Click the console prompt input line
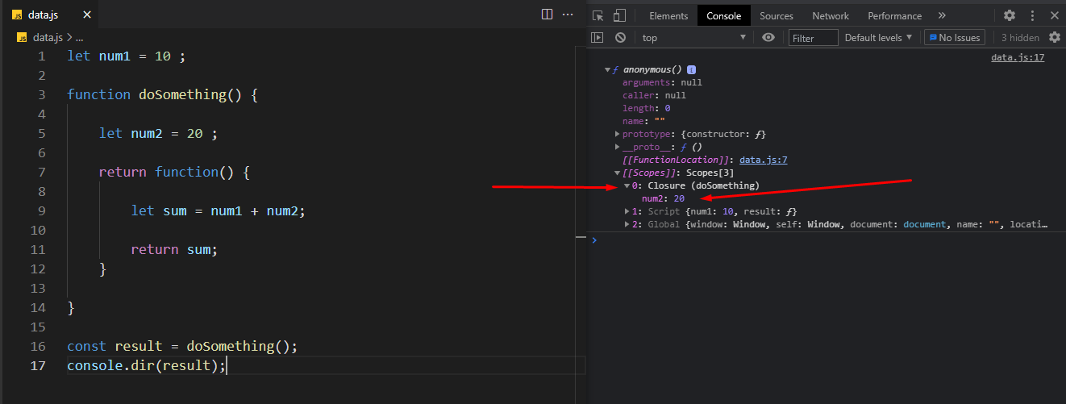This screenshot has height=404, width=1066. click(831, 240)
